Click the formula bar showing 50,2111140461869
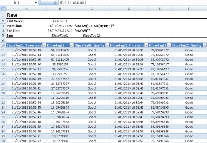This screenshot has height=143, width=207. (x=132, y=3)
